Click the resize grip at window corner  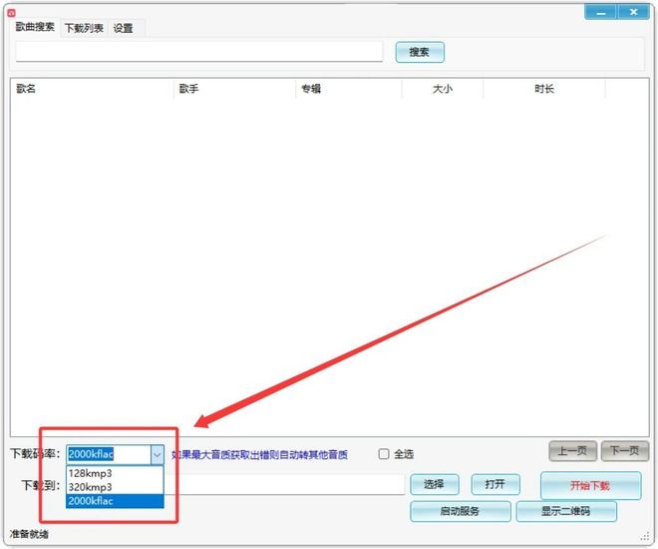point(645,536)
